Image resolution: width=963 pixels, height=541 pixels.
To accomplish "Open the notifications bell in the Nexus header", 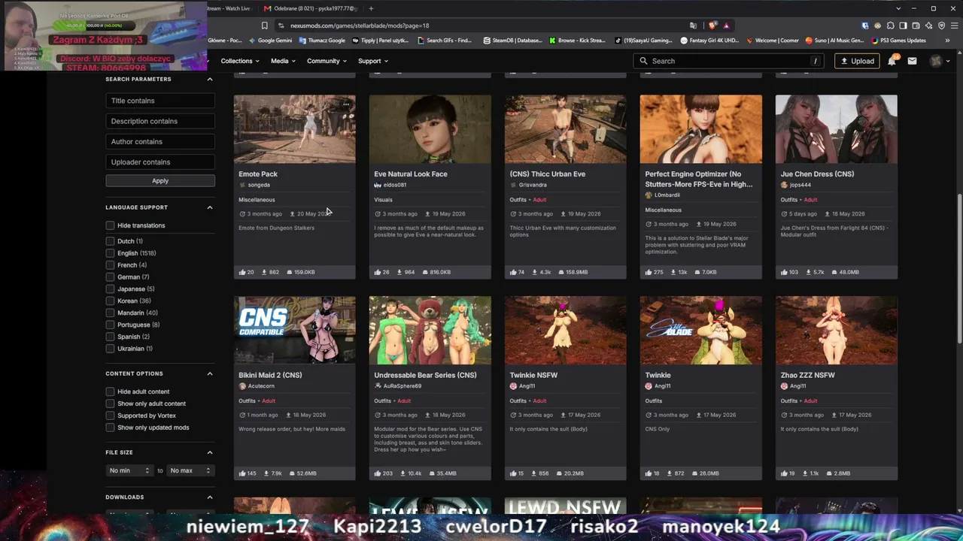I will (x=892, y=61).
